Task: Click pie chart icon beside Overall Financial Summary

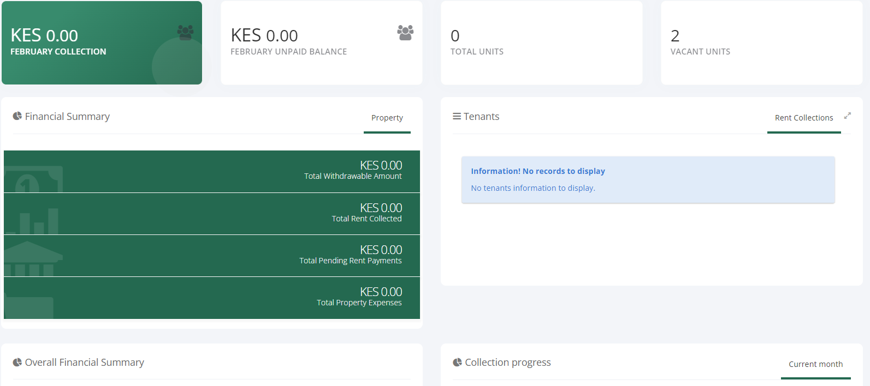Action: tap(17, 362)
